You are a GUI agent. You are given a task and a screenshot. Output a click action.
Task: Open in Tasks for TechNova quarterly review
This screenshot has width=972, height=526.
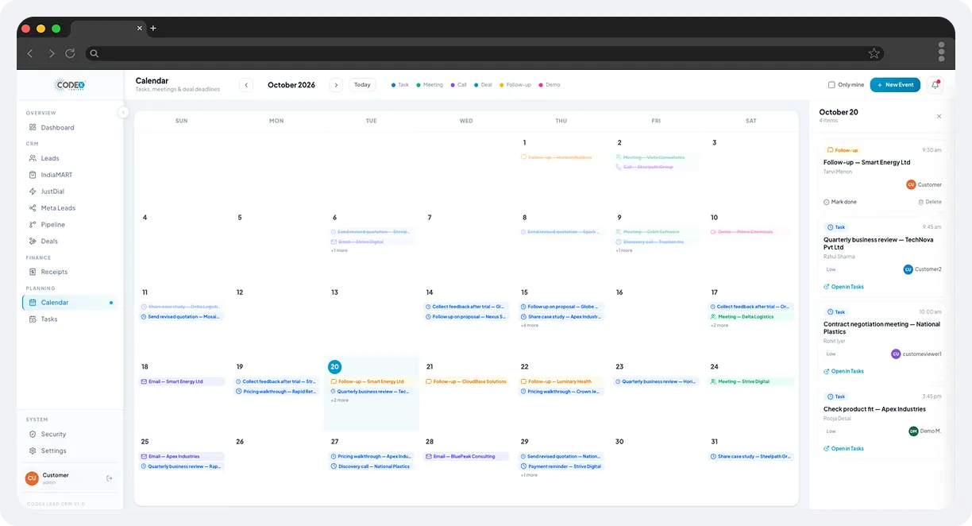click(x=843, y=287)
